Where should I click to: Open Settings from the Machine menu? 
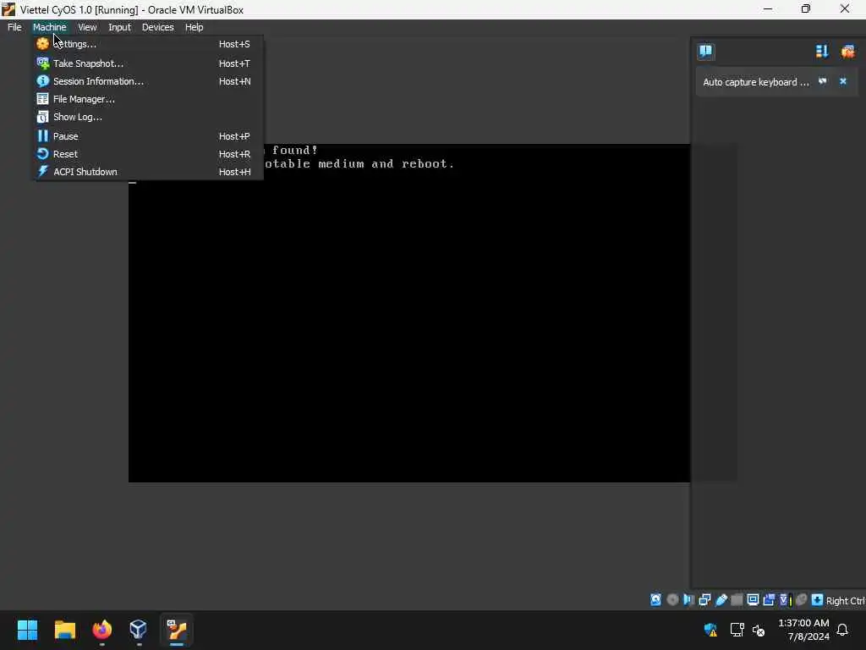pyautogui.click(x=147, y=44)
